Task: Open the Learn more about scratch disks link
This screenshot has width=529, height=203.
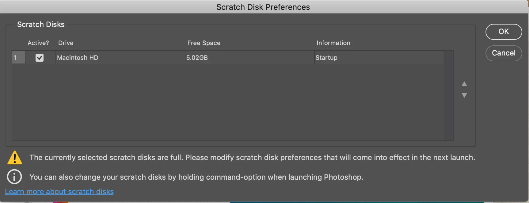Action: point(59,192)
